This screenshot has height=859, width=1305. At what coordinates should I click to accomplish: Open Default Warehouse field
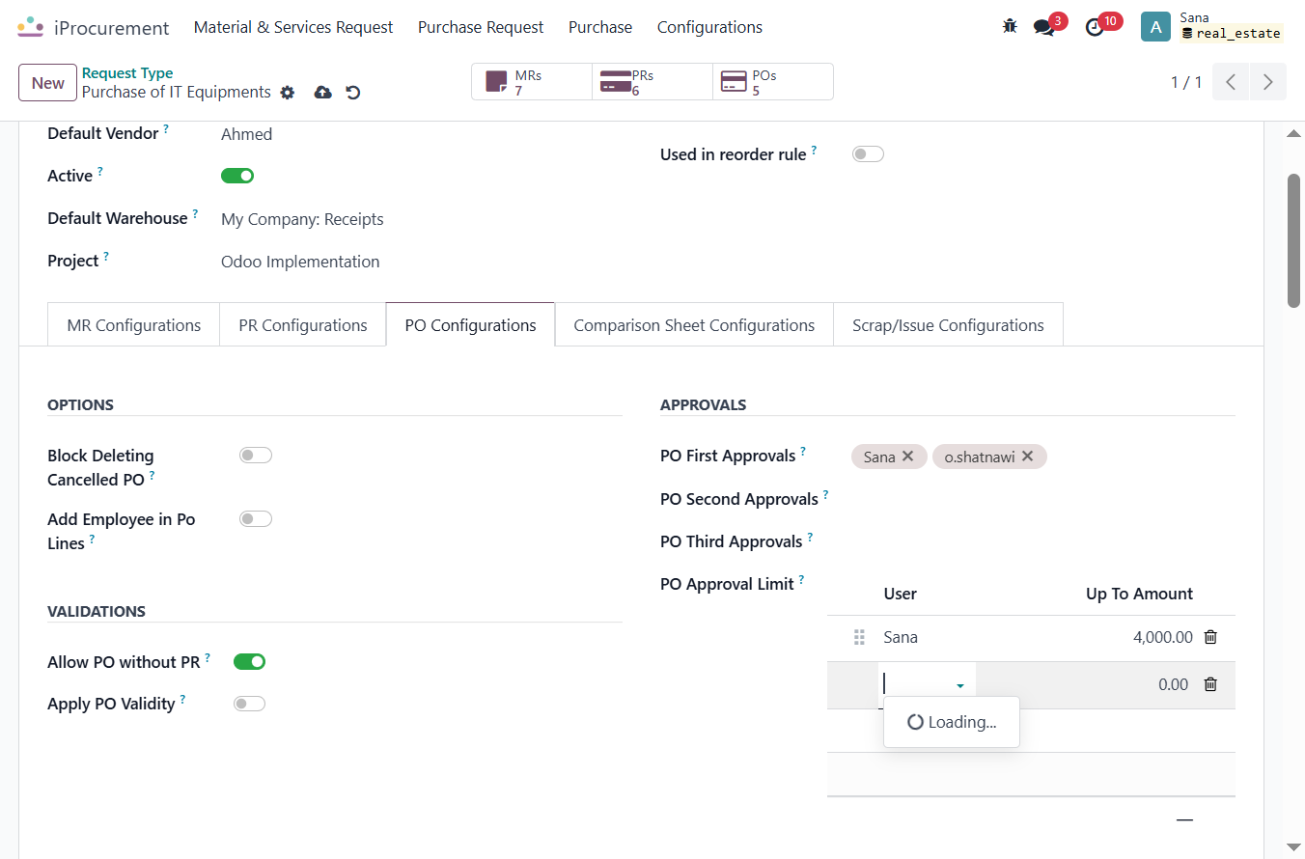pyautogui.click(x=302, y=219)
